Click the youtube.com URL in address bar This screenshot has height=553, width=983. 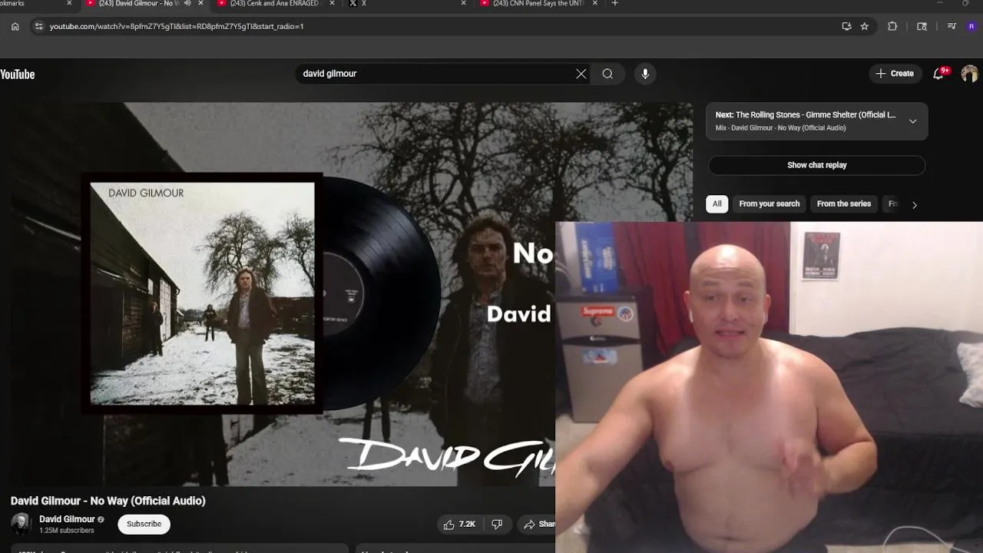[x=177, y=26]
